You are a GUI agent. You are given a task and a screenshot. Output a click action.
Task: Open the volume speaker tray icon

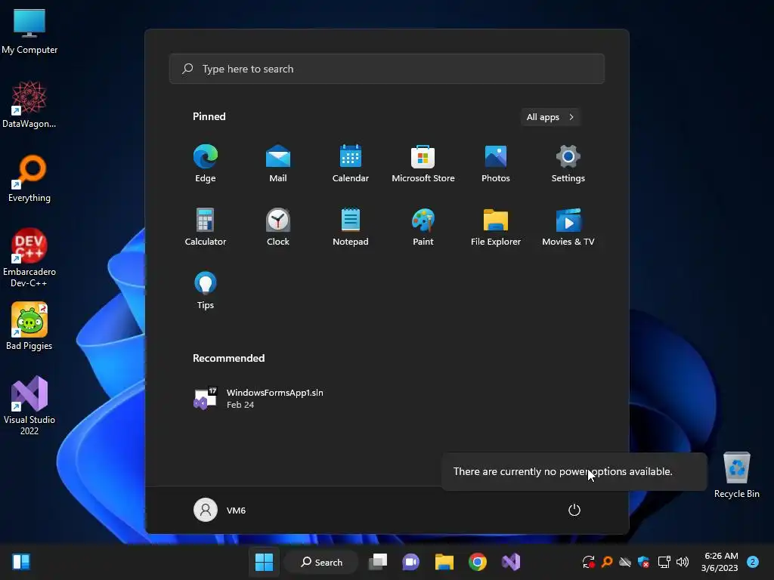tap(683, 562)
